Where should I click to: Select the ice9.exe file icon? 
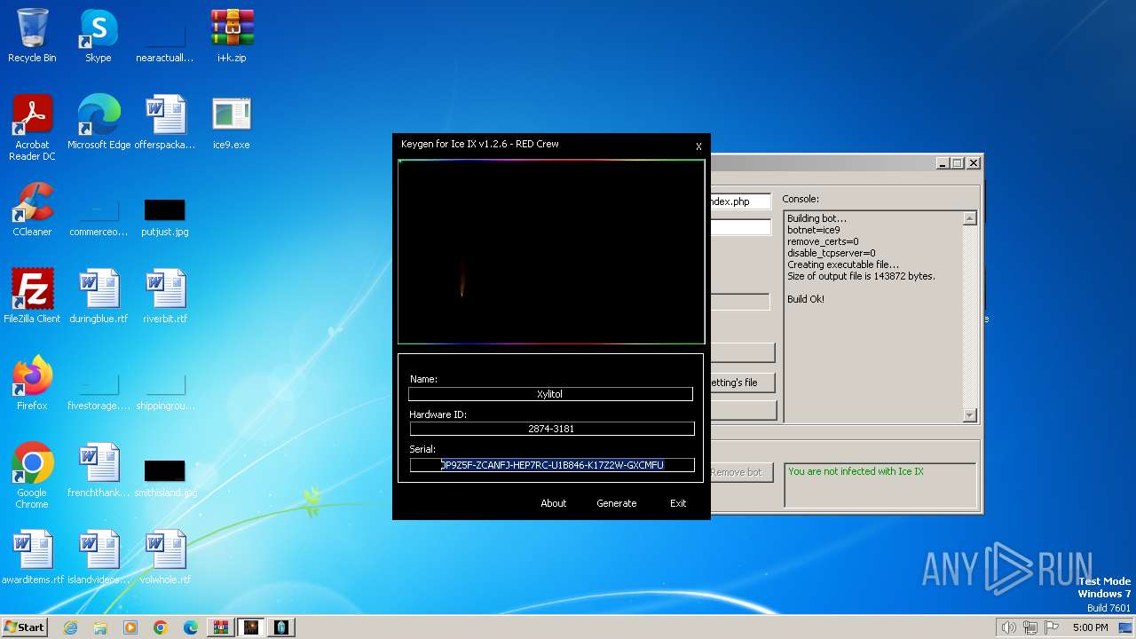point(232,122)
